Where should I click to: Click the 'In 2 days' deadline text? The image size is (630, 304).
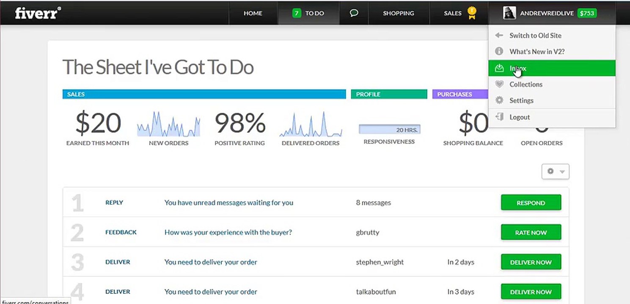click(461, 262)
